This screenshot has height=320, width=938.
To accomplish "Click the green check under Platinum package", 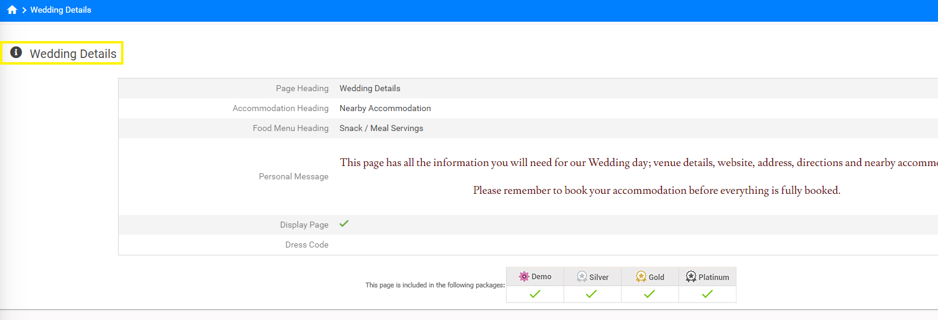I will 707,294.
